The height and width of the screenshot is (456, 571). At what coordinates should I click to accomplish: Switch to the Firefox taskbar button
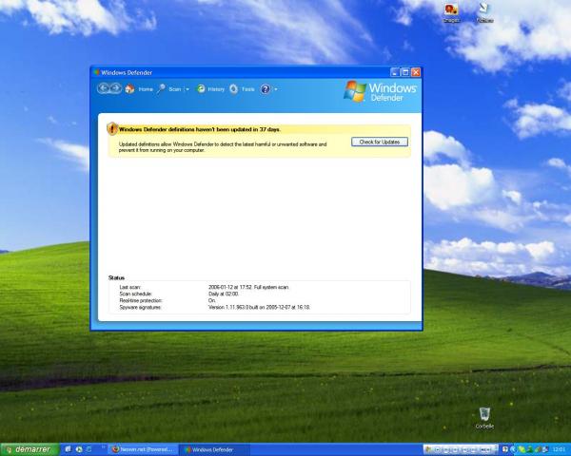click(143, 449)
